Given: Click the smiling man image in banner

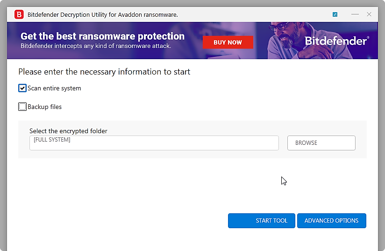Looking at the screenshot, I should (290, 41).
